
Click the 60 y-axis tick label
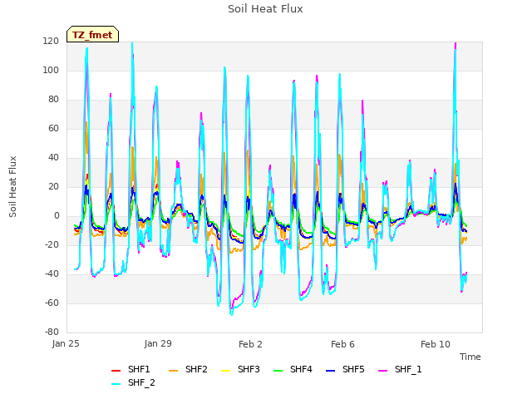[x=53, y=129]
